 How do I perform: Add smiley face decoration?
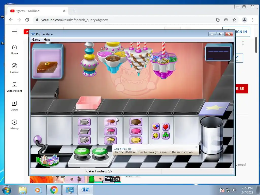(156, 136)
